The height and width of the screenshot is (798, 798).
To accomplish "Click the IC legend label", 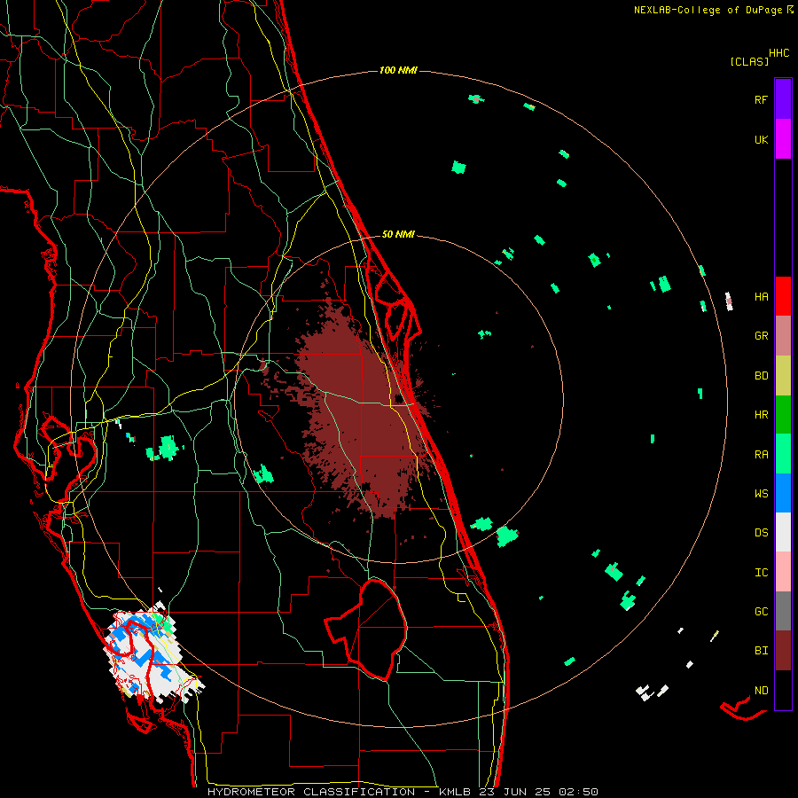I will coord(761,573).
